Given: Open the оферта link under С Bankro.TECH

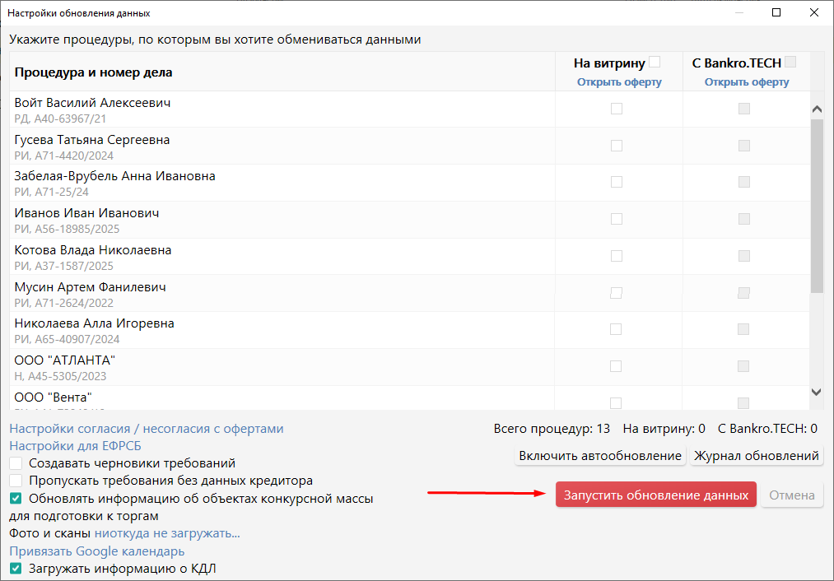Looking at the screenshot, I should click(746, 82).
